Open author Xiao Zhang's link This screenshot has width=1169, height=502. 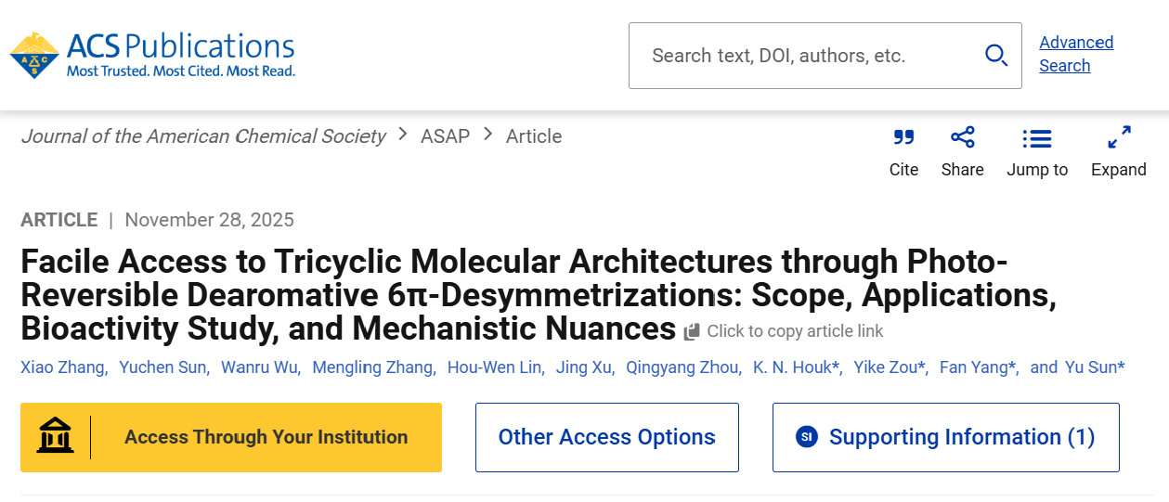[63, 367]
